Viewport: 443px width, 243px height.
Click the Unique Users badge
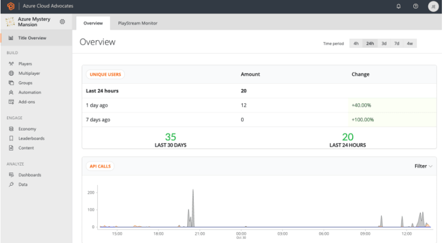coord(105,74)
